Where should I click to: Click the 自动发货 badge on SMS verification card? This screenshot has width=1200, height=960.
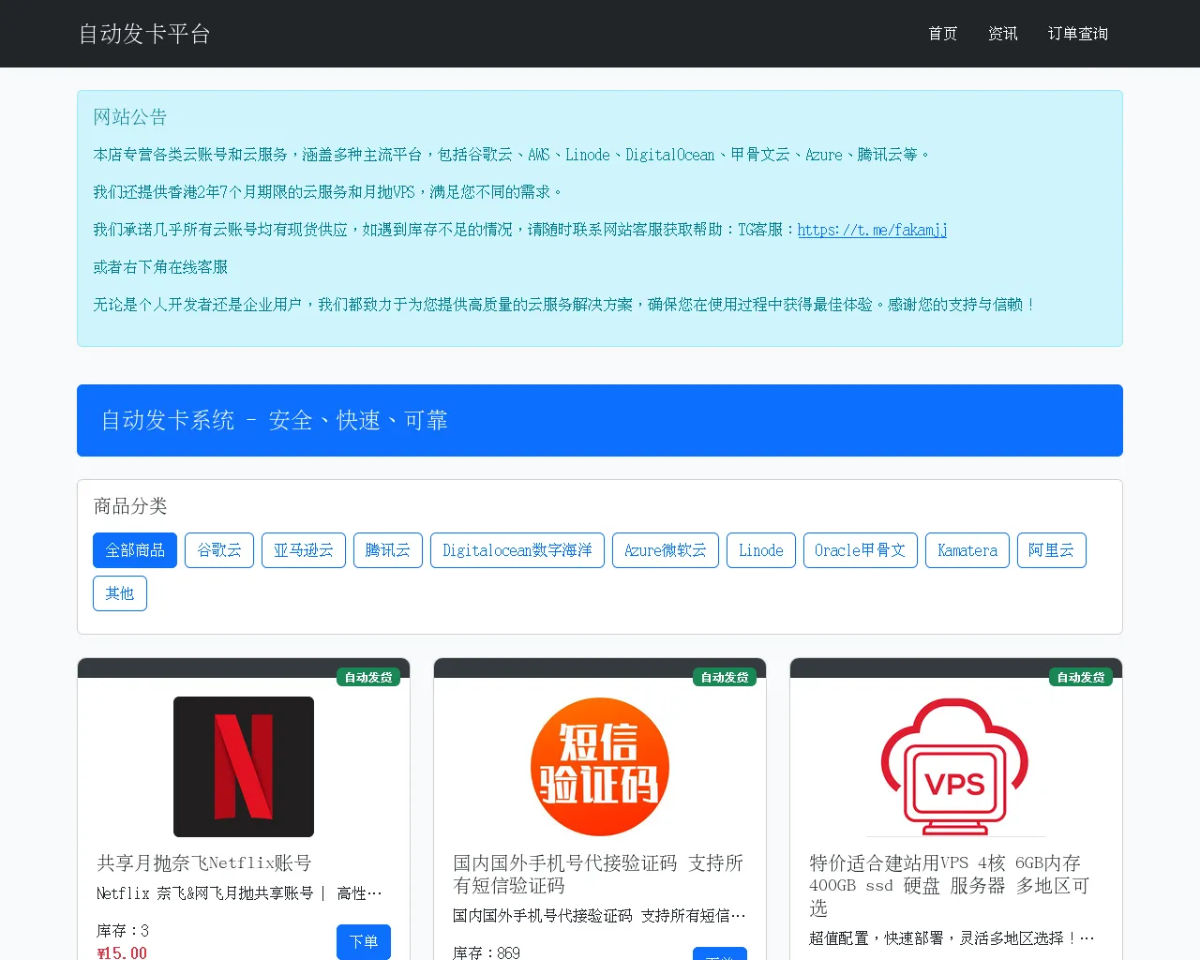725,677
